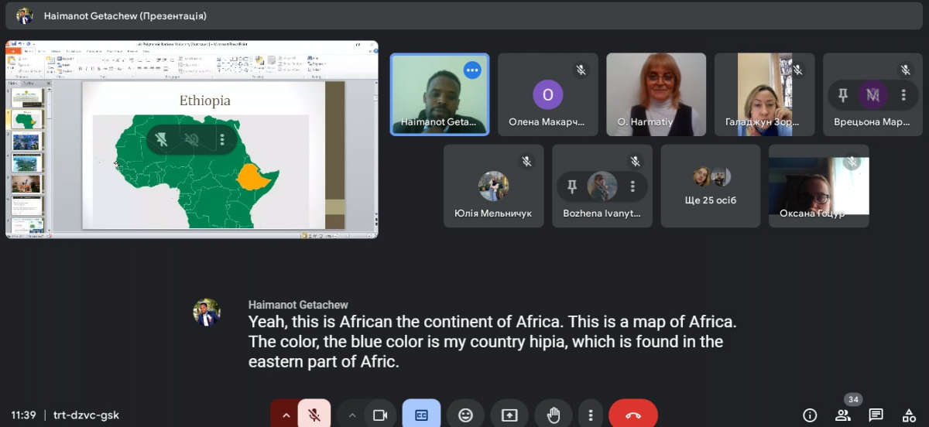Turn on the camera
Viewport: 929px width, 427px height.
coord(380,415)
